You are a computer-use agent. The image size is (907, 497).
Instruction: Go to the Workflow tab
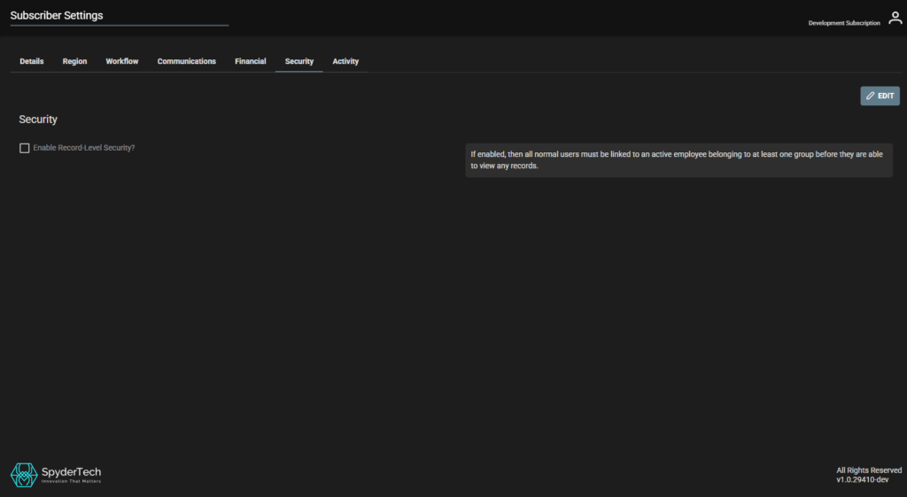(122, 61)
